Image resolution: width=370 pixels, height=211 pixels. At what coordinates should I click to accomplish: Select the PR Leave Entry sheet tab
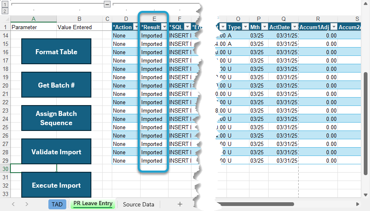tap(93, 203)
